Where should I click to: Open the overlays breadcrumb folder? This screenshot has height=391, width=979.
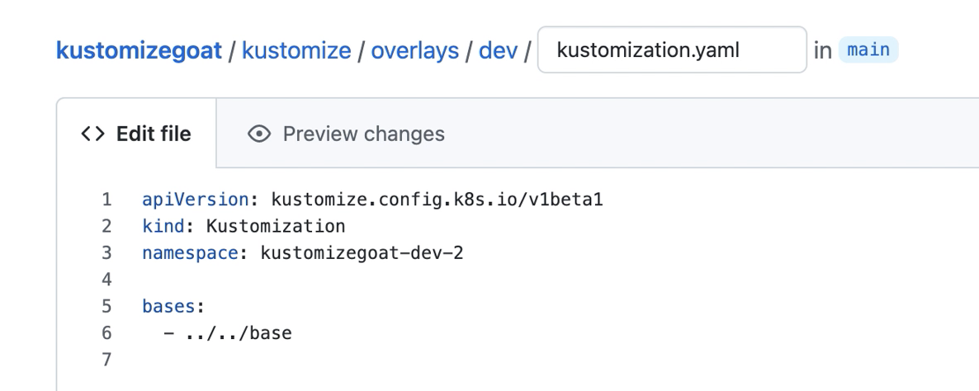click(x=415, y=50)
